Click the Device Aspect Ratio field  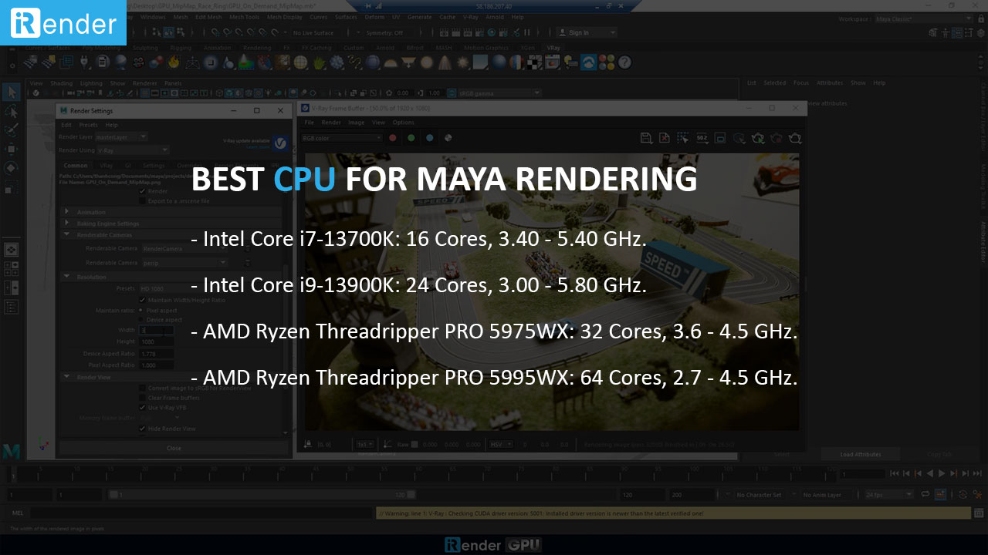(156, 353)
